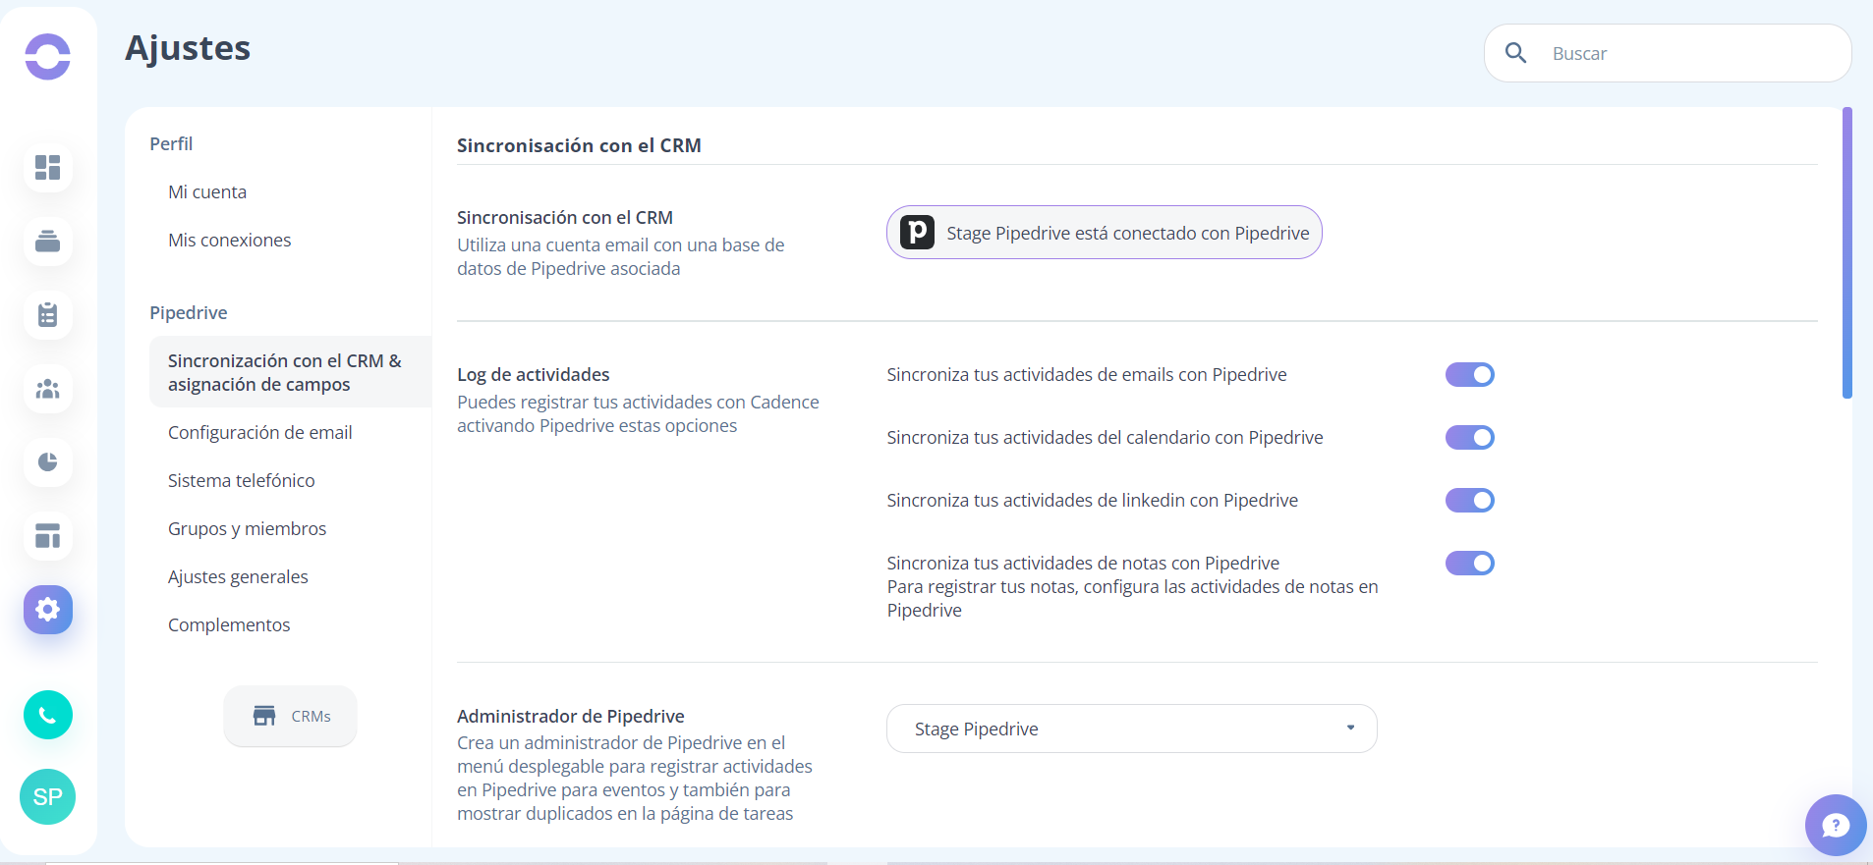This screenshot has height=865, width=1873.
Task: Click the settings gear icon in sidebar
Action: pos(47,610)
